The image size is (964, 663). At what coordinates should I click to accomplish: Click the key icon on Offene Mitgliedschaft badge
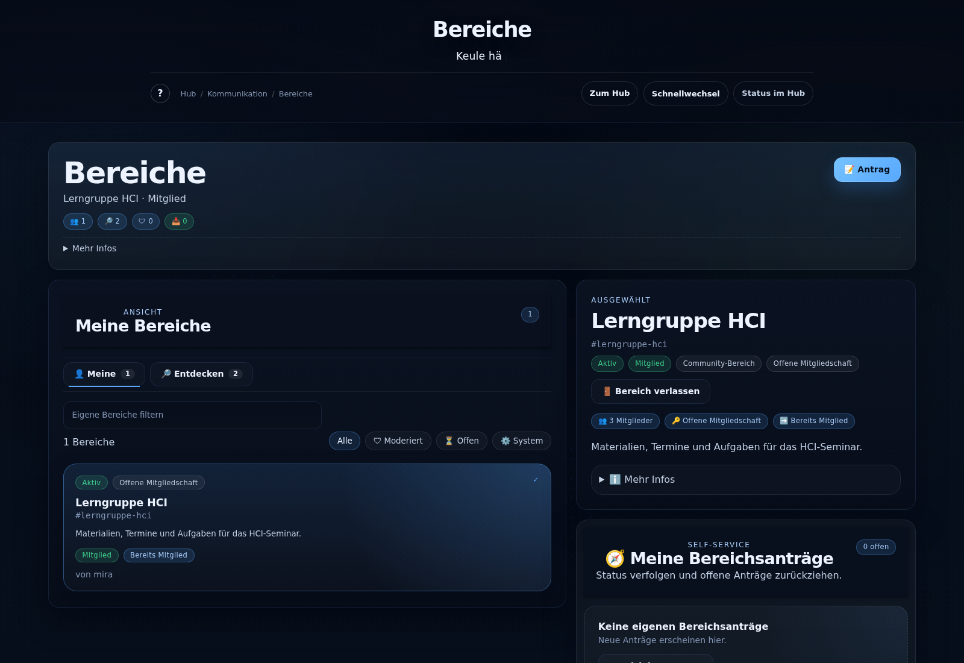tap(675, 421)
